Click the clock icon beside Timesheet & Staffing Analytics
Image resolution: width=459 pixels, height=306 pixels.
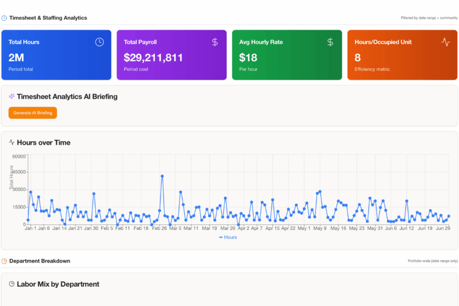pyautogui.click(x=4, y=18)
